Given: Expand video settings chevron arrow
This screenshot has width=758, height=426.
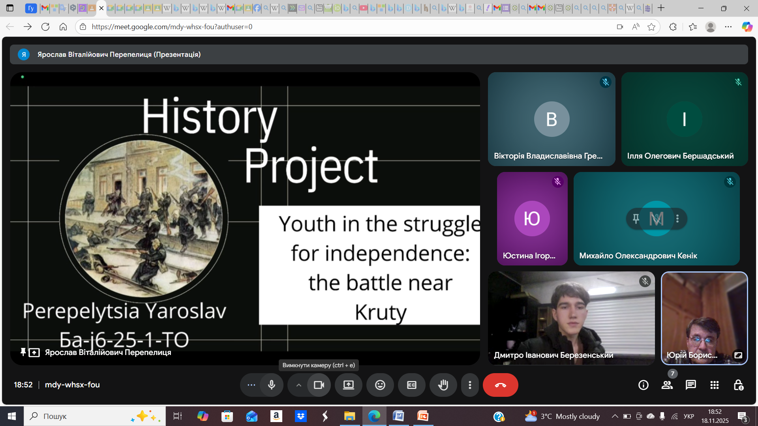Looking at the screenshot, I should pyautogui.click(x=299, y=385).
